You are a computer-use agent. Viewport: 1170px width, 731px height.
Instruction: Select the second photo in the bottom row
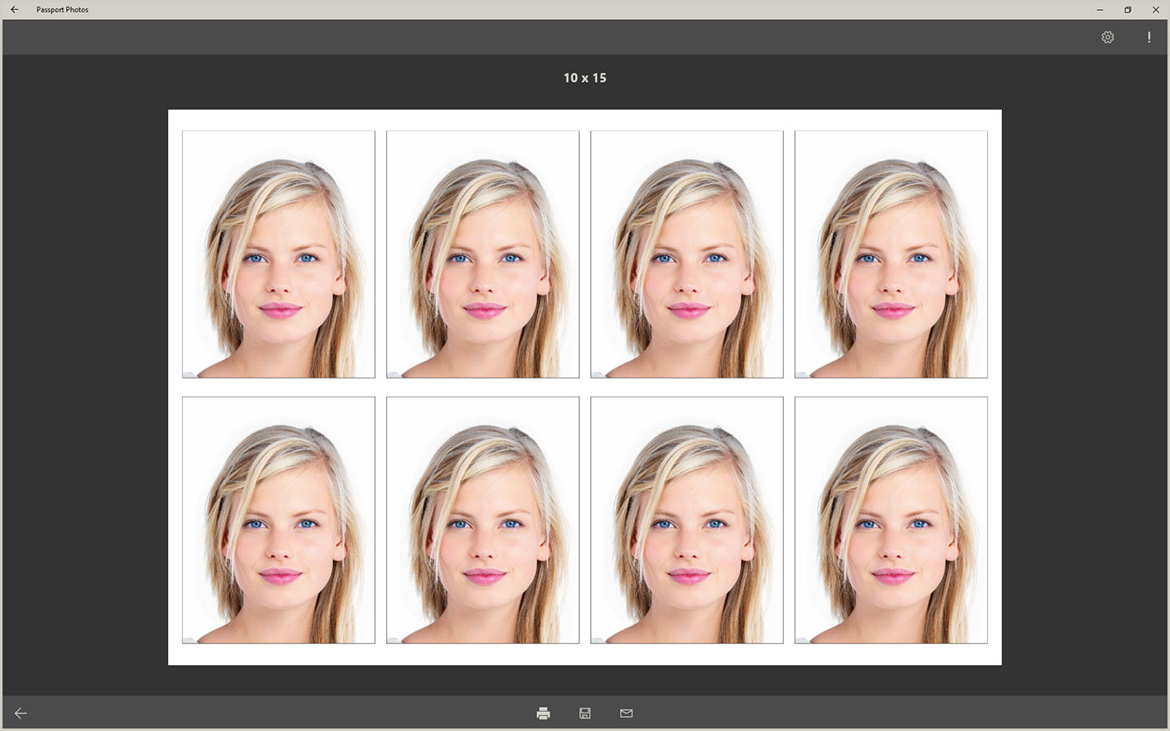(x=482, y=520)
